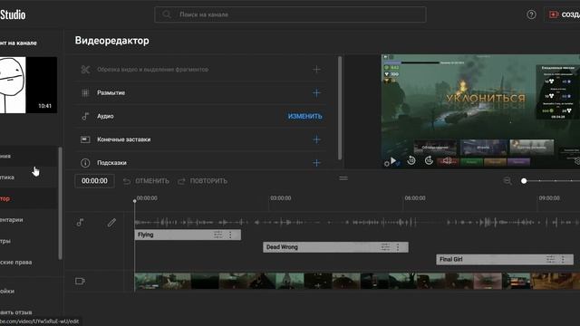Click the ПОВТОРИТЬ redo button

(203, 181)
